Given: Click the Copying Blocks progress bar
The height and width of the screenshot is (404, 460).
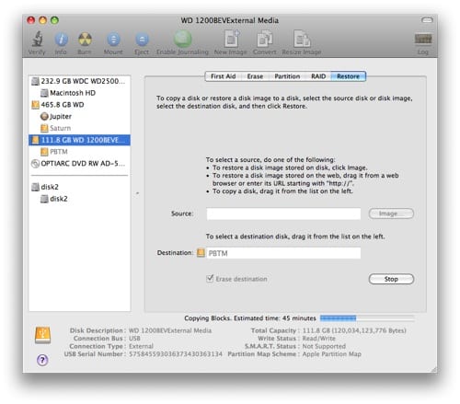Looking at the screenshot, I should point(367,318).
